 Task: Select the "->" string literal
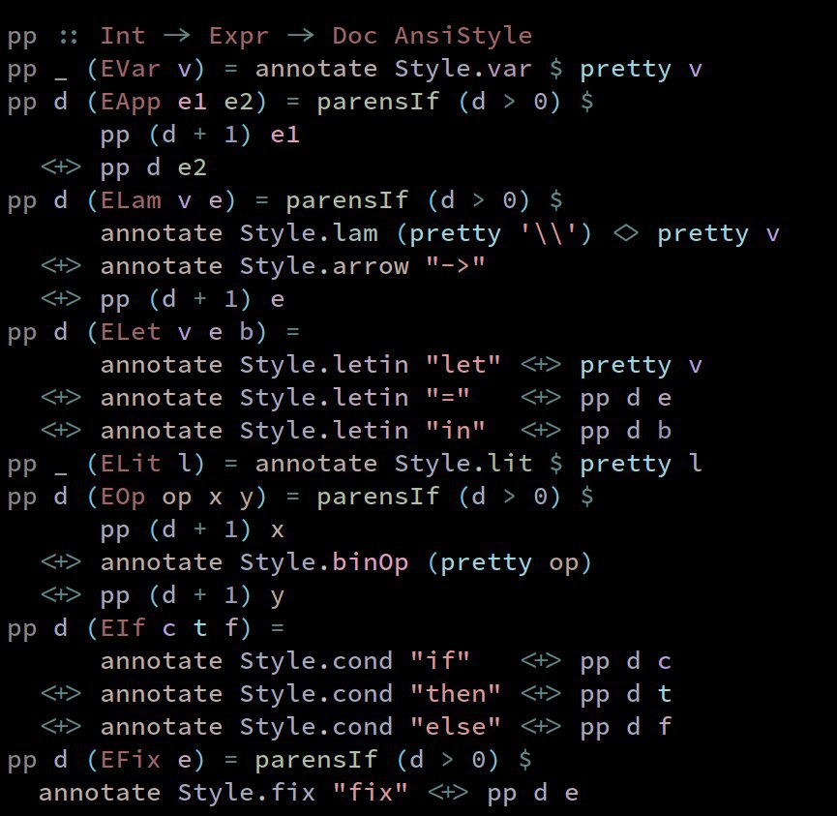point(456,265)
